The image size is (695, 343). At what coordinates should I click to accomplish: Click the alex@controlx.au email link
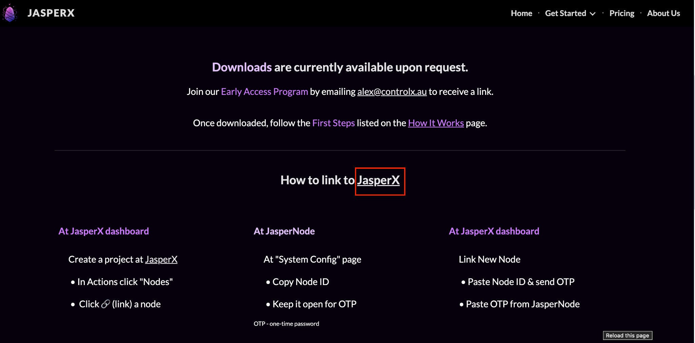pos(392,92)
